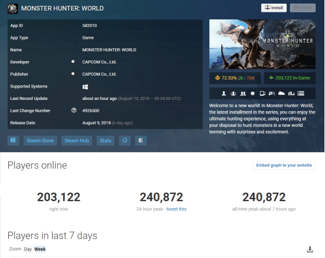
Task: Click the 203,122 right now count
Action: coord(59,197)
